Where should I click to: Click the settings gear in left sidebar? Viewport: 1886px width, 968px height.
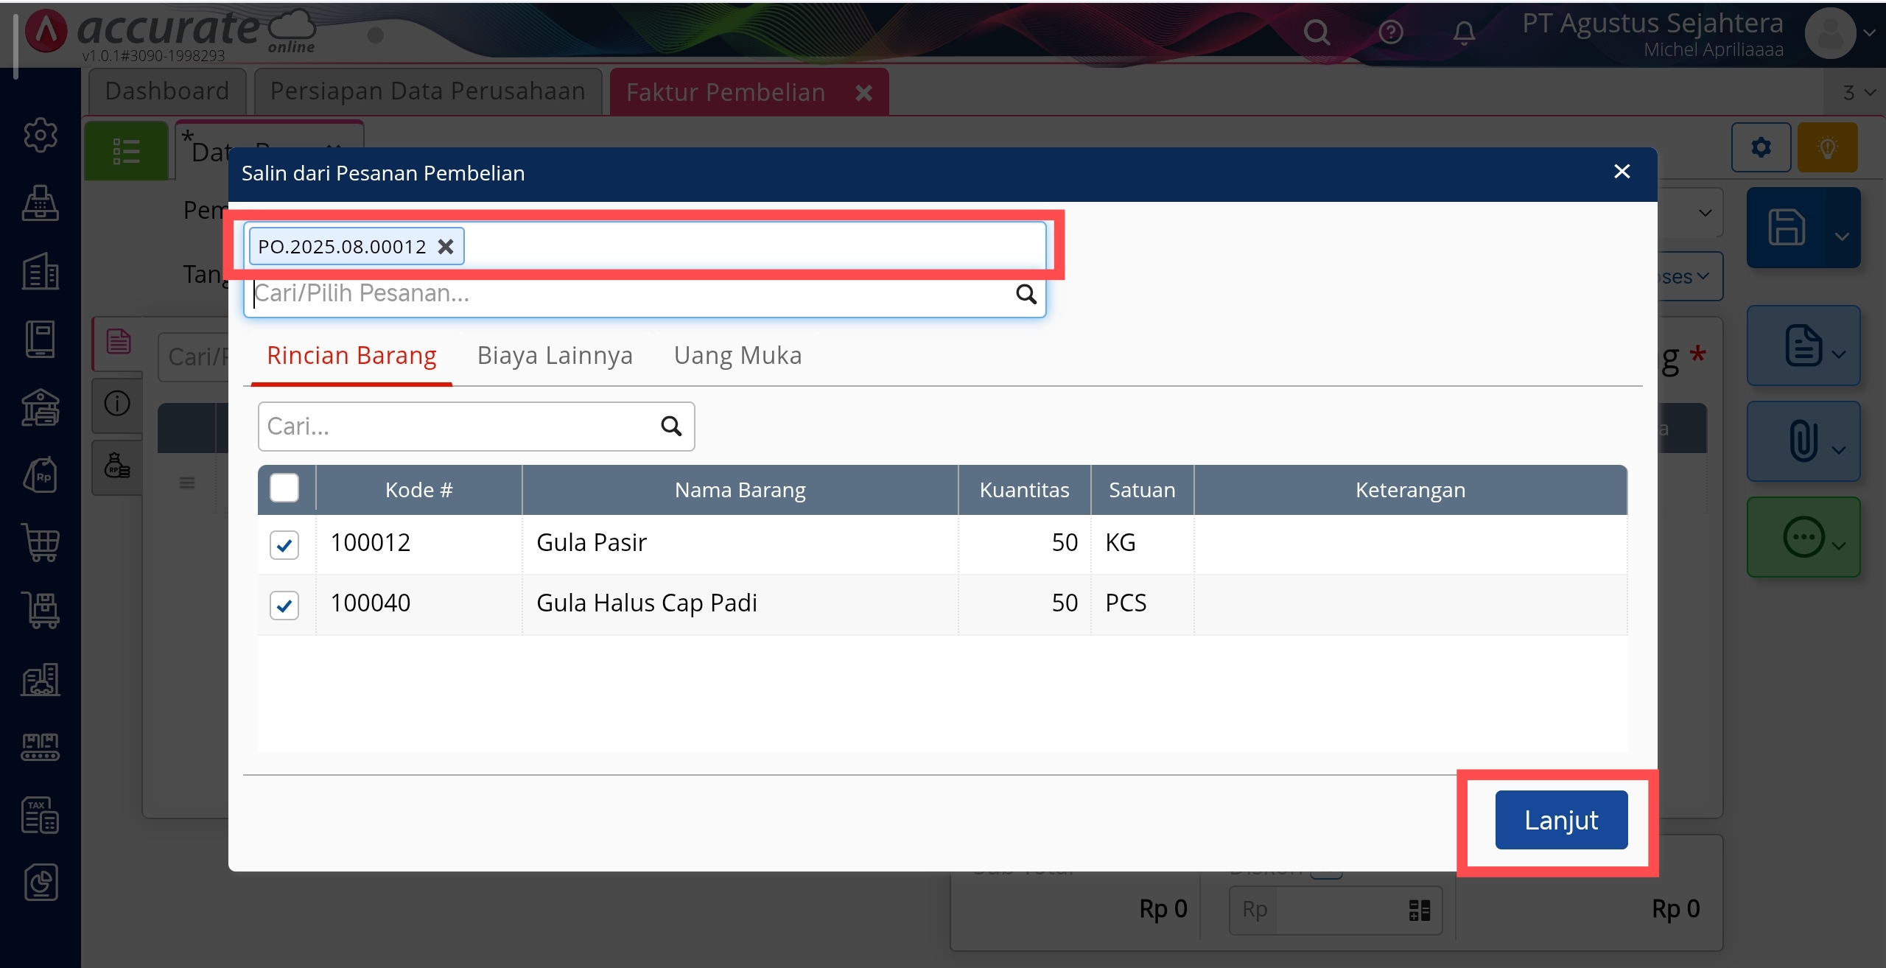coord(41,135)
